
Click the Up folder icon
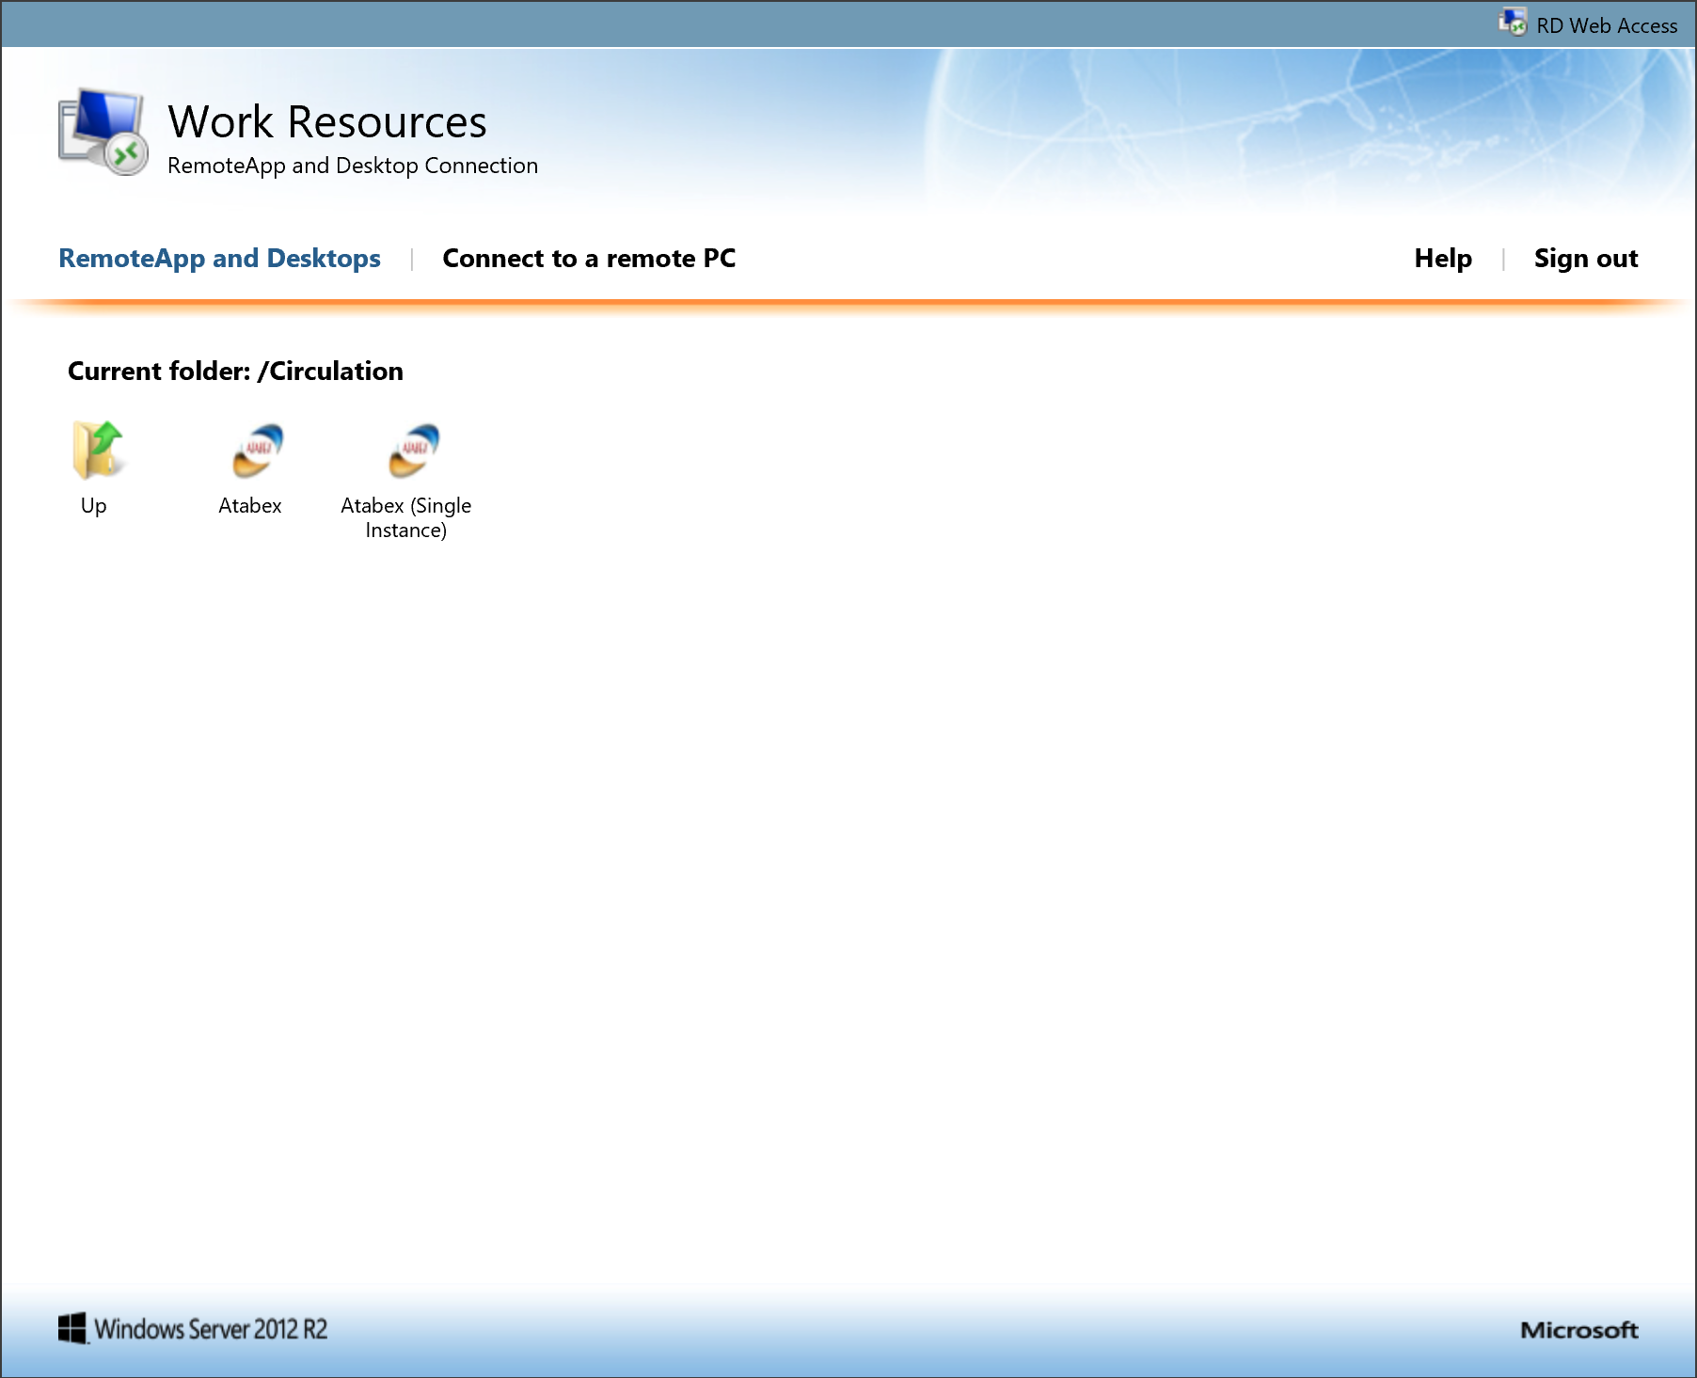(x=97, y=450)
